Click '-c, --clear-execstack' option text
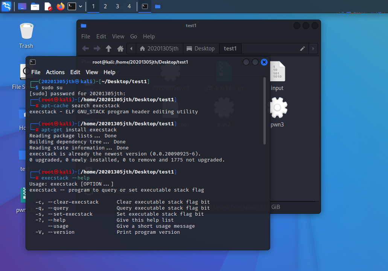 tap(67, 202)
